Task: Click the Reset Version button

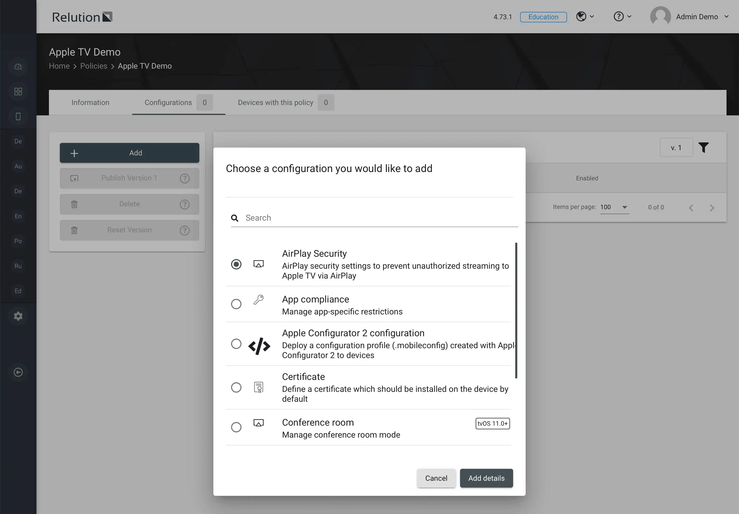Action: [129, 230]
